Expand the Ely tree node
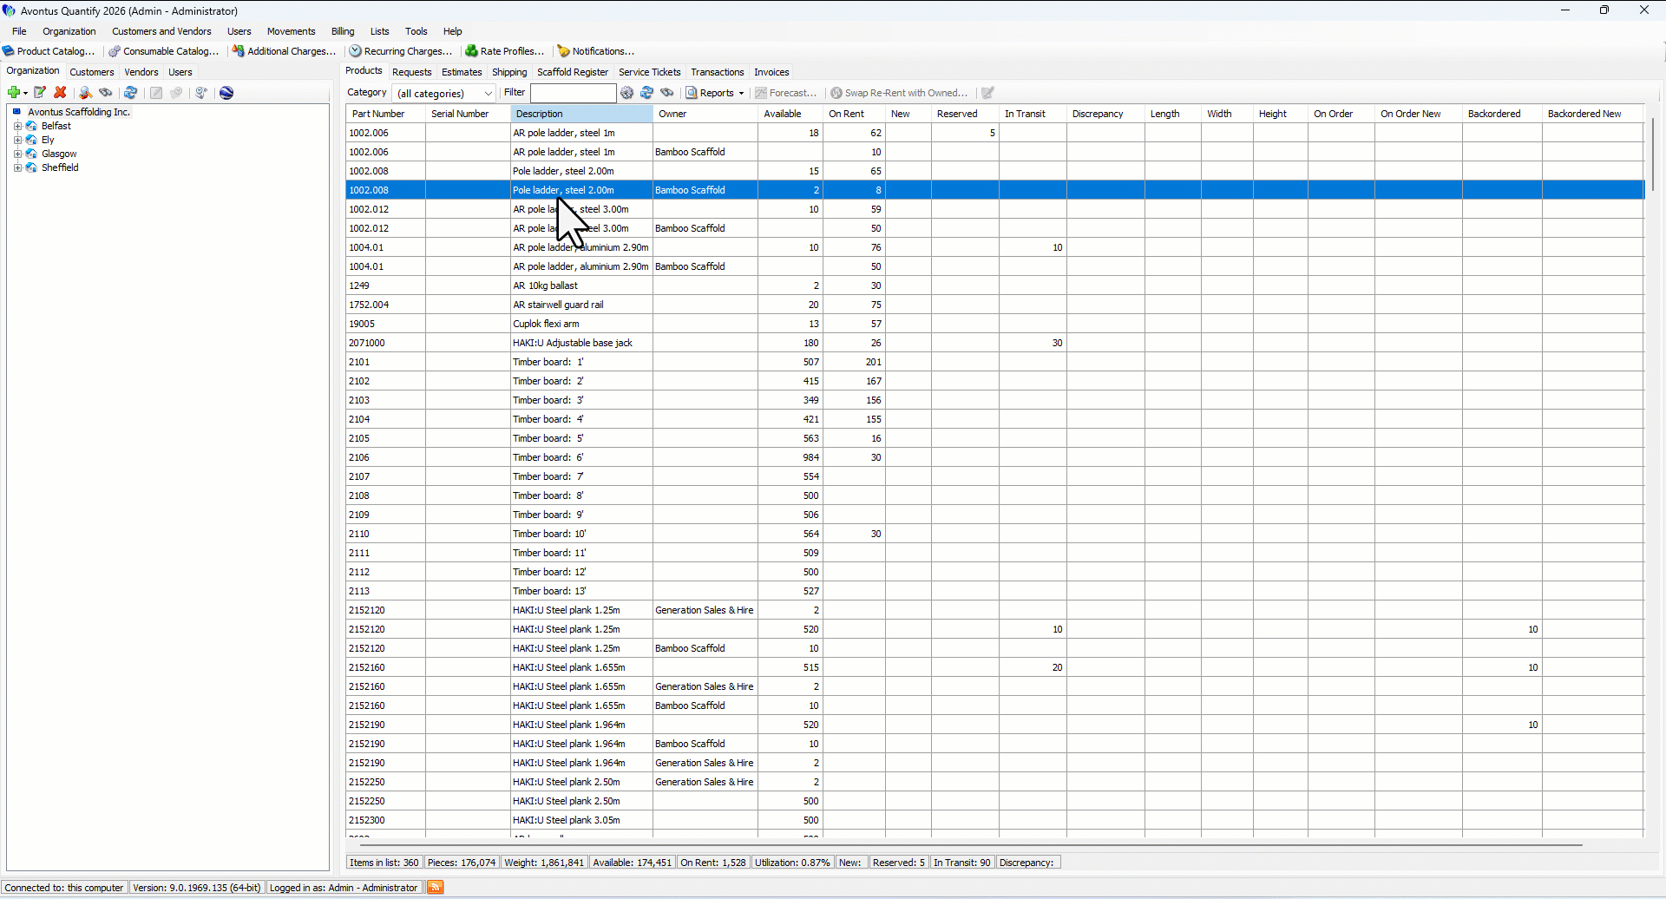Screen dimensions: 1666x899 click(x=17, y=140)
